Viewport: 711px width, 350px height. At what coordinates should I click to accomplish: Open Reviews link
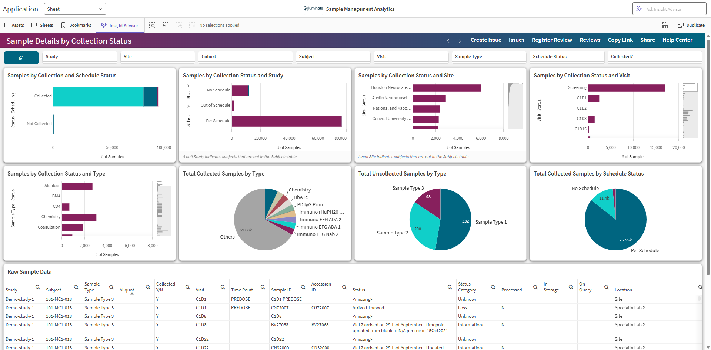point(590,40)
